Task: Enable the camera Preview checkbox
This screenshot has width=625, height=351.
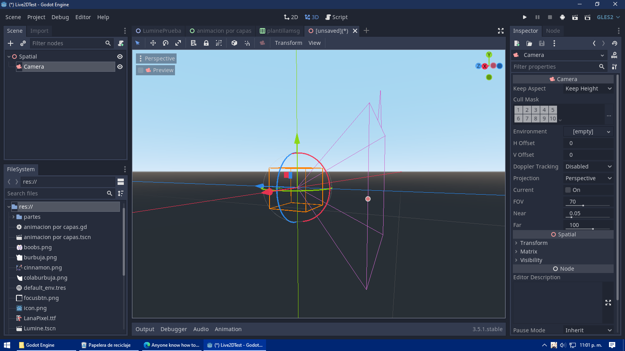Action: tap(140, 70)
